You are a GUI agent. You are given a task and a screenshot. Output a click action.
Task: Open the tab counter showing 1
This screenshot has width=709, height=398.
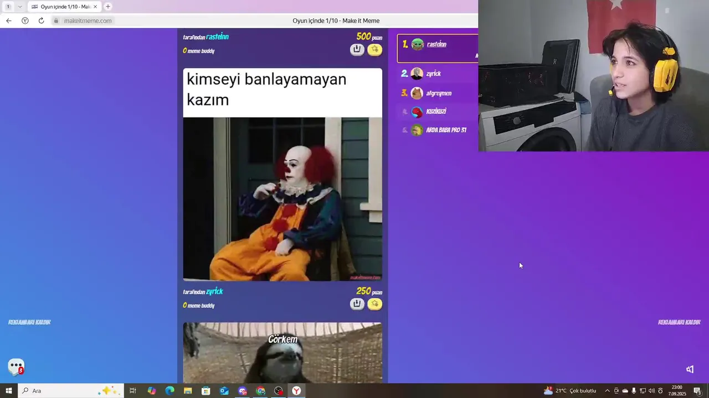point(8,7)
